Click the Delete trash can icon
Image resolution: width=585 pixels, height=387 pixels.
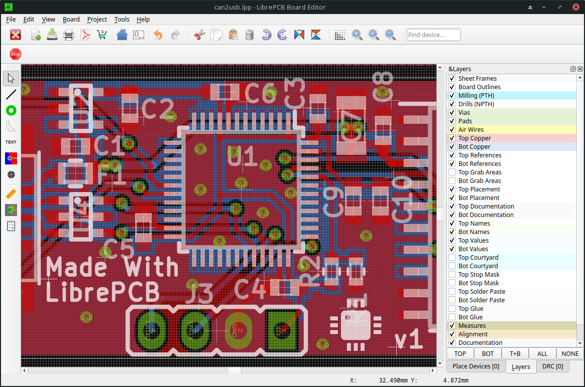(x=250, y=35)
